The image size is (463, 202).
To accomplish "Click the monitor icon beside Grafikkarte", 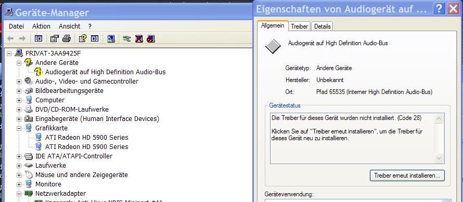I will point(29,128).
